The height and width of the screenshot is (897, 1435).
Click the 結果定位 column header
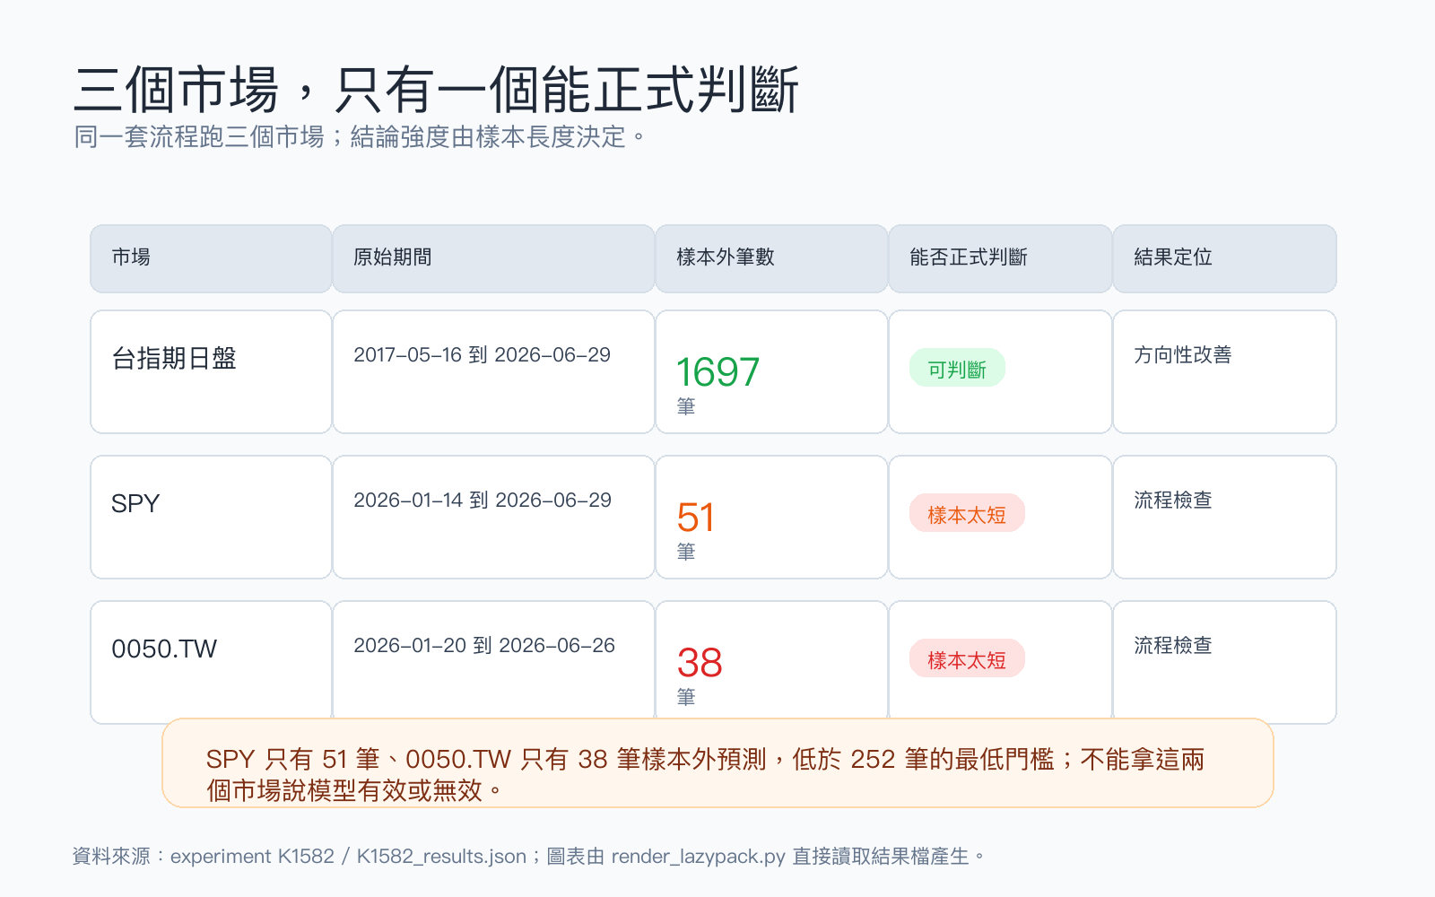tap(1224, 258)
